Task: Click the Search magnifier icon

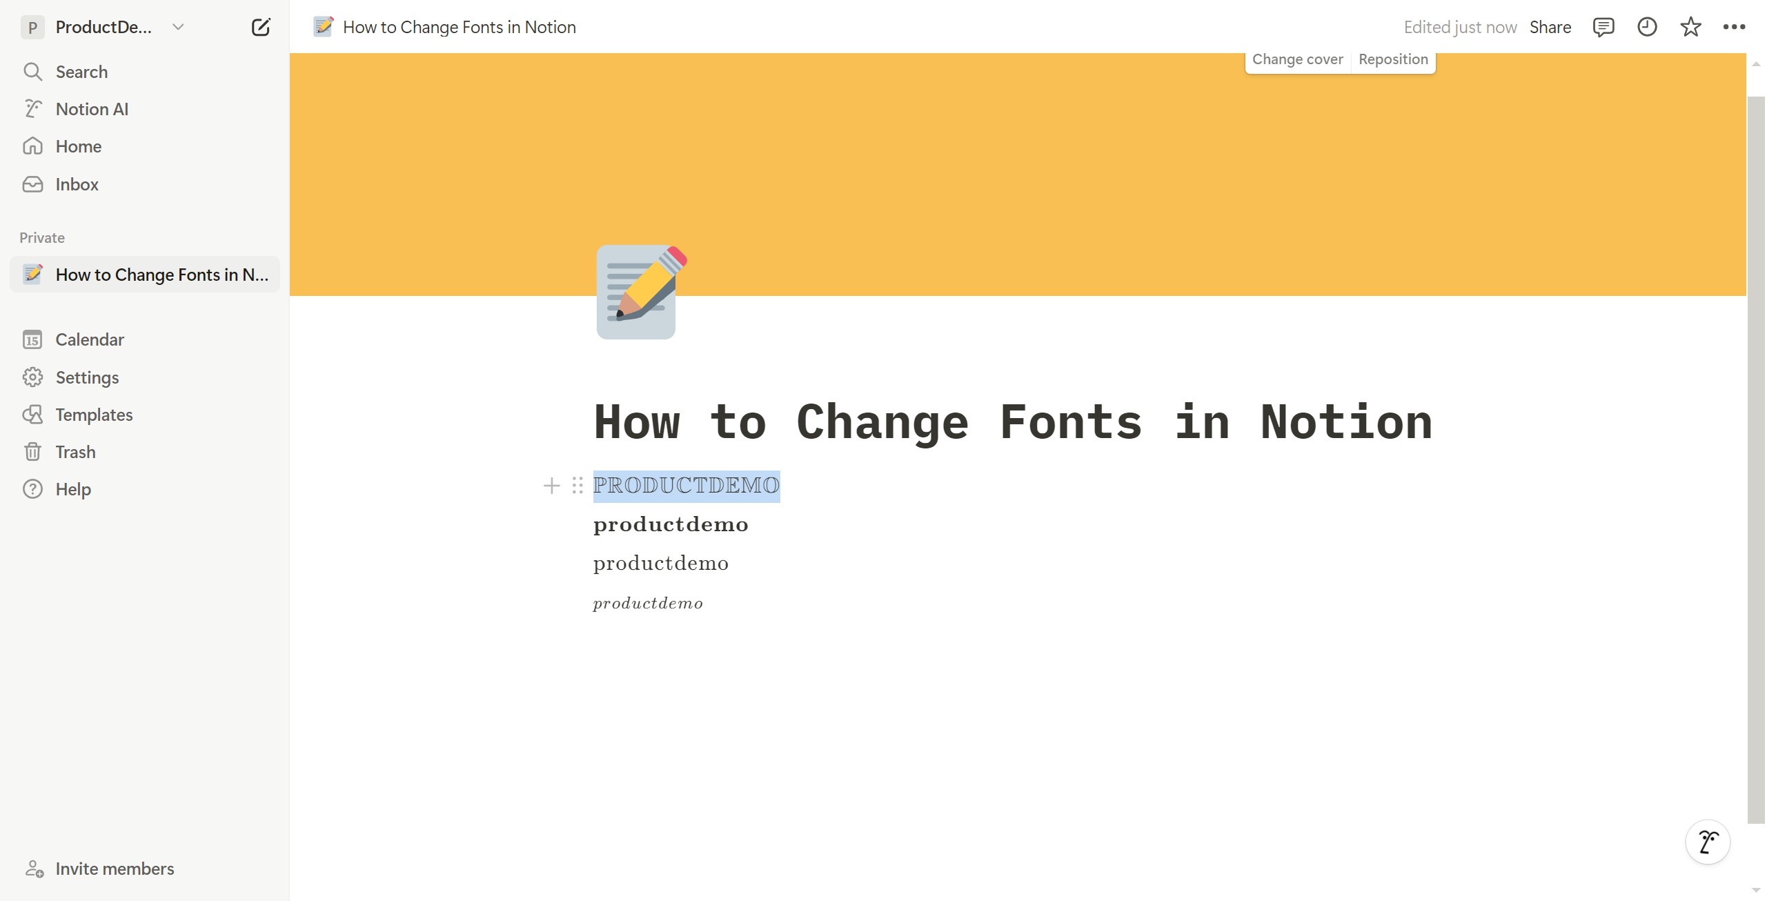Action: tap(32, 72)
